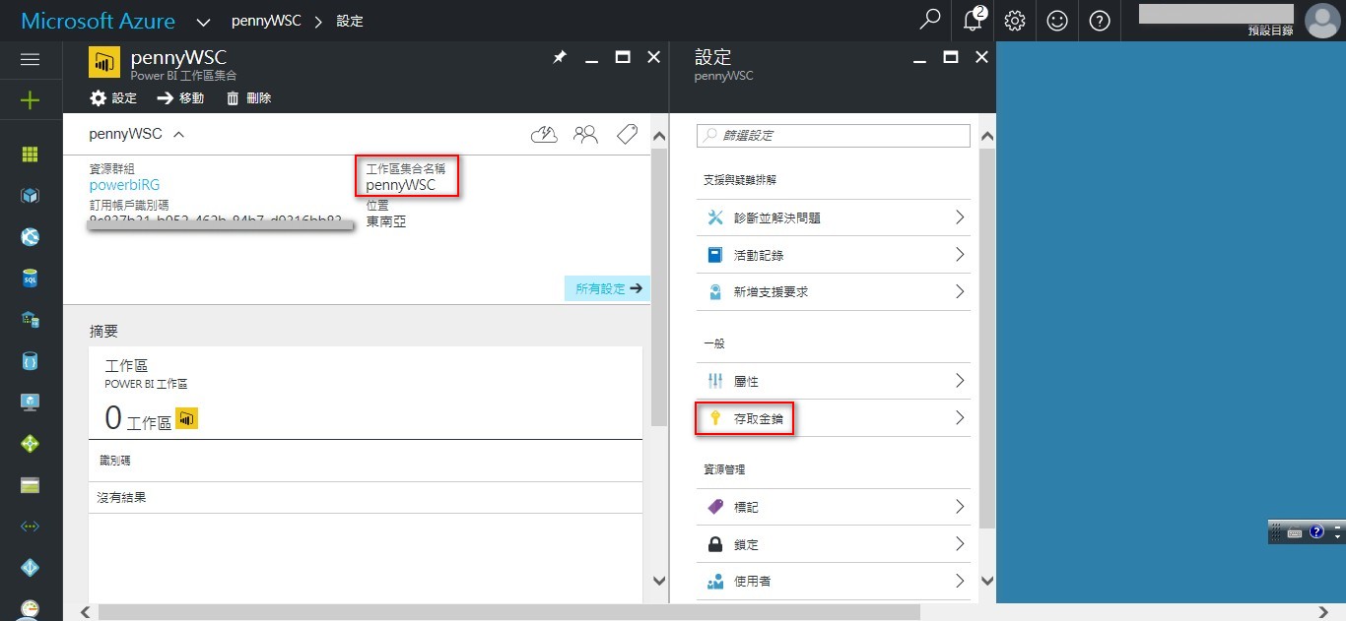Open 標記 in settings list
This screenshot has width=1346, height=621.
(834, 507)
